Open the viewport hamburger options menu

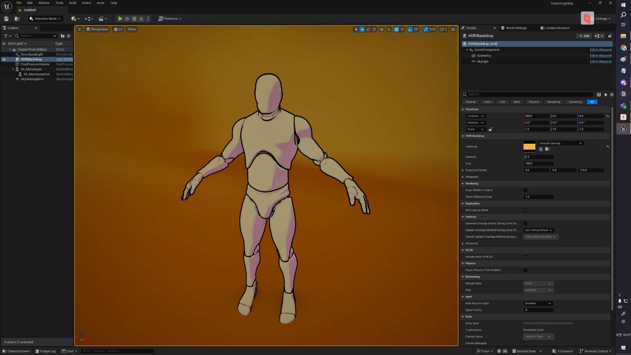click(79, 29)
